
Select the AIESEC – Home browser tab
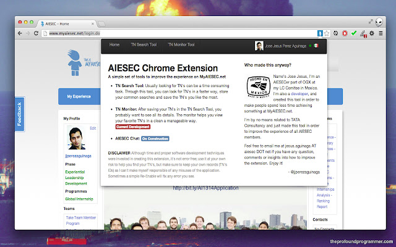67,23
